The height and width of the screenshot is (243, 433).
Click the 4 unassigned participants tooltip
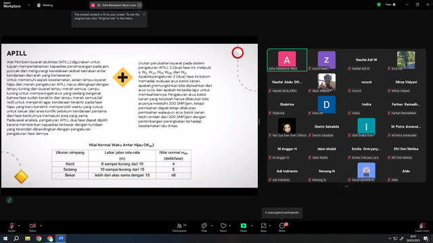(282, 213)
